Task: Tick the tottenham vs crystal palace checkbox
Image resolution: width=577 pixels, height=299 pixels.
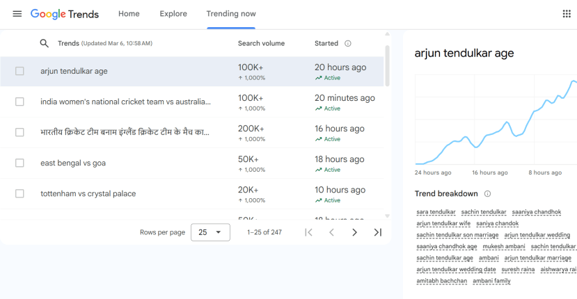Action: pyautogui.click(x=19, y=193)
